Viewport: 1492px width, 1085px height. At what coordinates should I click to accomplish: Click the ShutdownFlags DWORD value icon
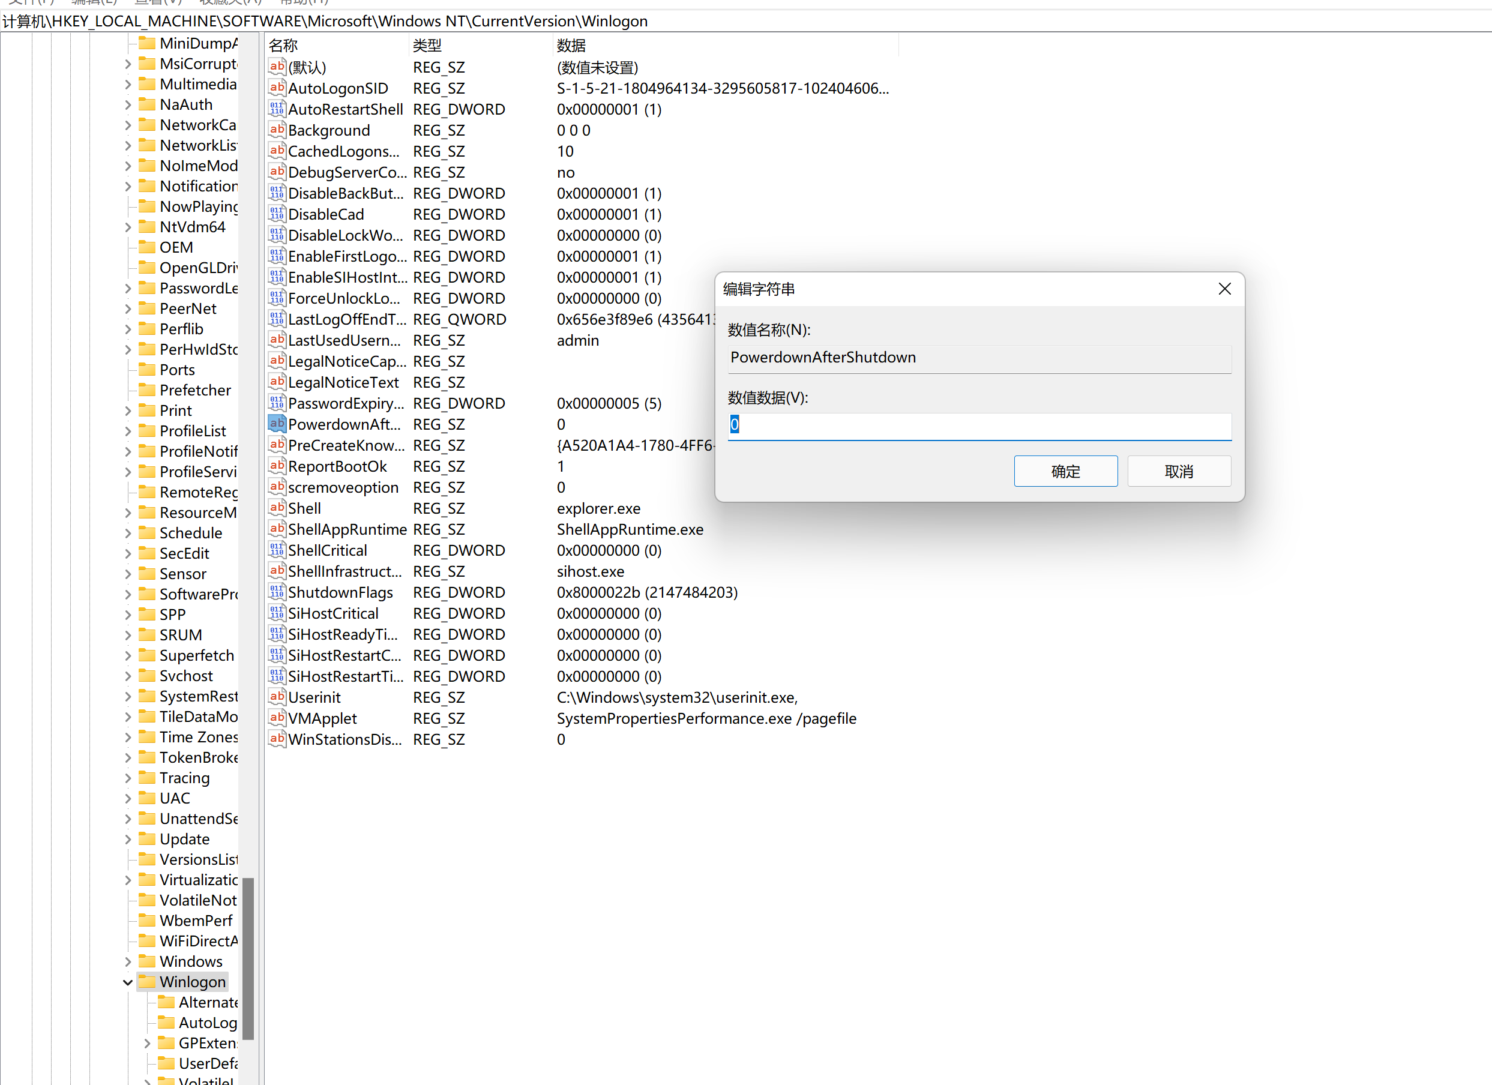pos(276,592)
